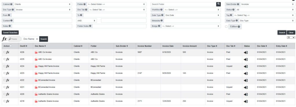Open the Doc Type dropdown showing Invoice

[43, 10]
